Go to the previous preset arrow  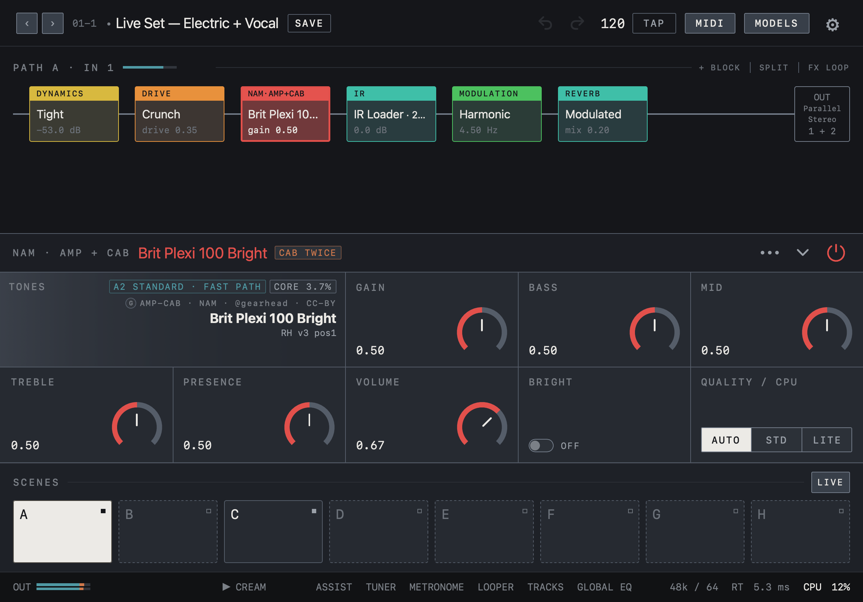pos(27,23)
